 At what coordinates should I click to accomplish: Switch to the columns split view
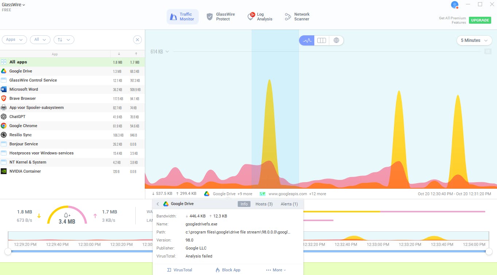point(322,40)
